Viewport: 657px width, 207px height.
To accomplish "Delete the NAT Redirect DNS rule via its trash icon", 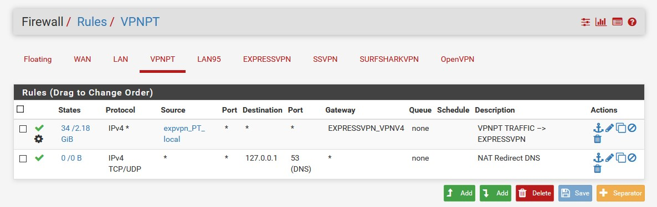I will (598, 168).
